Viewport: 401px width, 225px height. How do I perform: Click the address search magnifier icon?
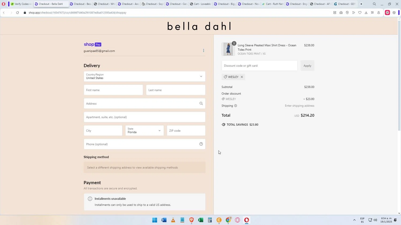[x=201, y=103]
